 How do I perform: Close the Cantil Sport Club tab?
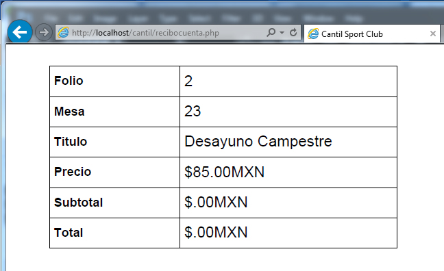(432, 34)
